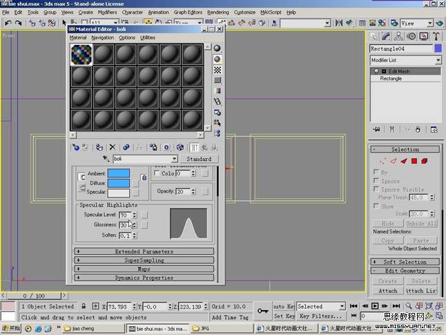
Task: Open the Rendering menu
Action: (x=218, y=12)
